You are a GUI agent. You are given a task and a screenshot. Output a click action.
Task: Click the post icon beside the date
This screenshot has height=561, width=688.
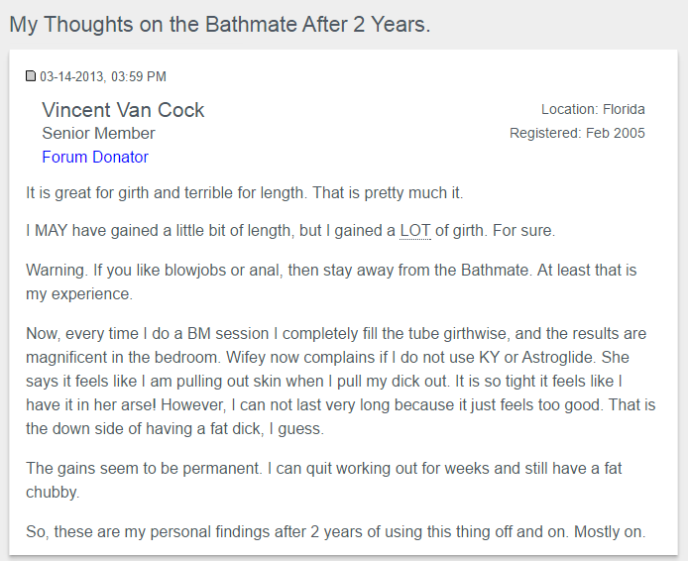point(31,76)
